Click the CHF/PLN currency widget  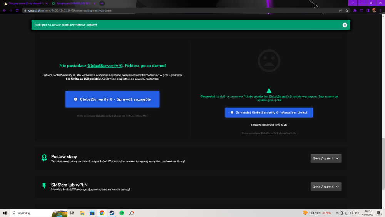(317, 213)
